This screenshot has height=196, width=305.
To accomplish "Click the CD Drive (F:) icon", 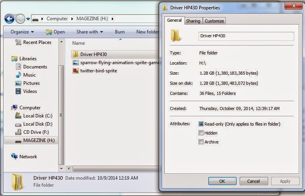I will click(18, 132).
